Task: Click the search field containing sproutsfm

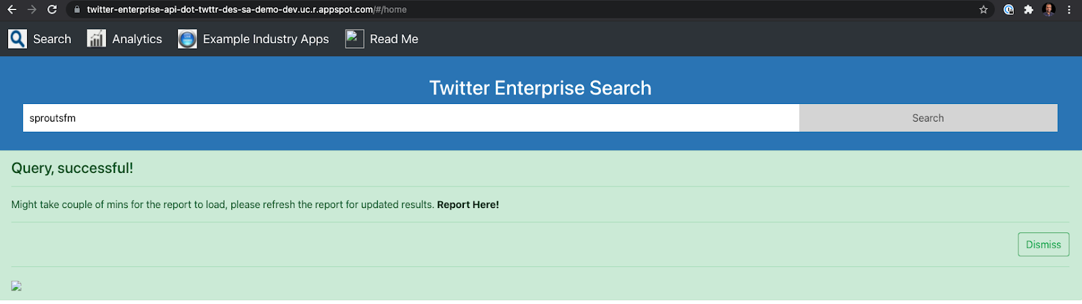Action: tap(410, 118)
